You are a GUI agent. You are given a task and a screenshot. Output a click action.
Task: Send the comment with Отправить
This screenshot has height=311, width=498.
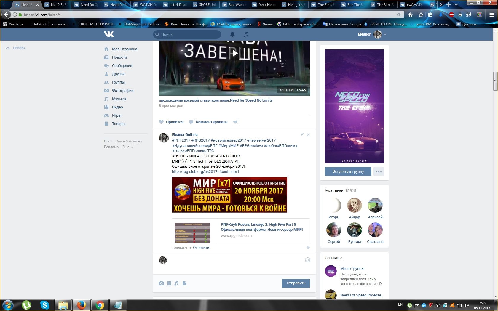tap(296, 283)
